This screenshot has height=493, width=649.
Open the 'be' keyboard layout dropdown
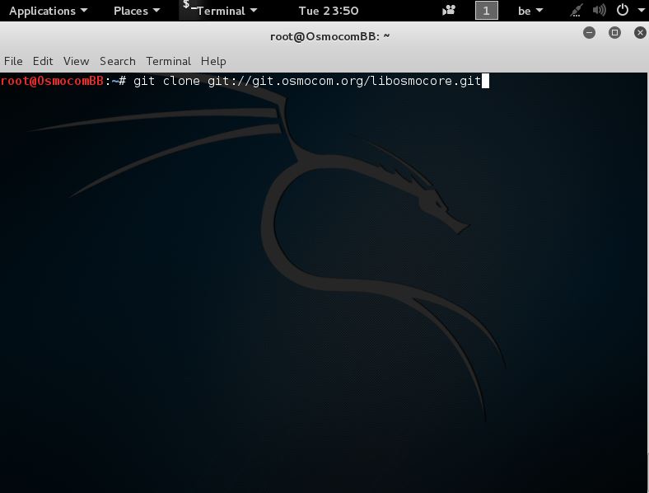pyautogui.click(x=530, y=11)
